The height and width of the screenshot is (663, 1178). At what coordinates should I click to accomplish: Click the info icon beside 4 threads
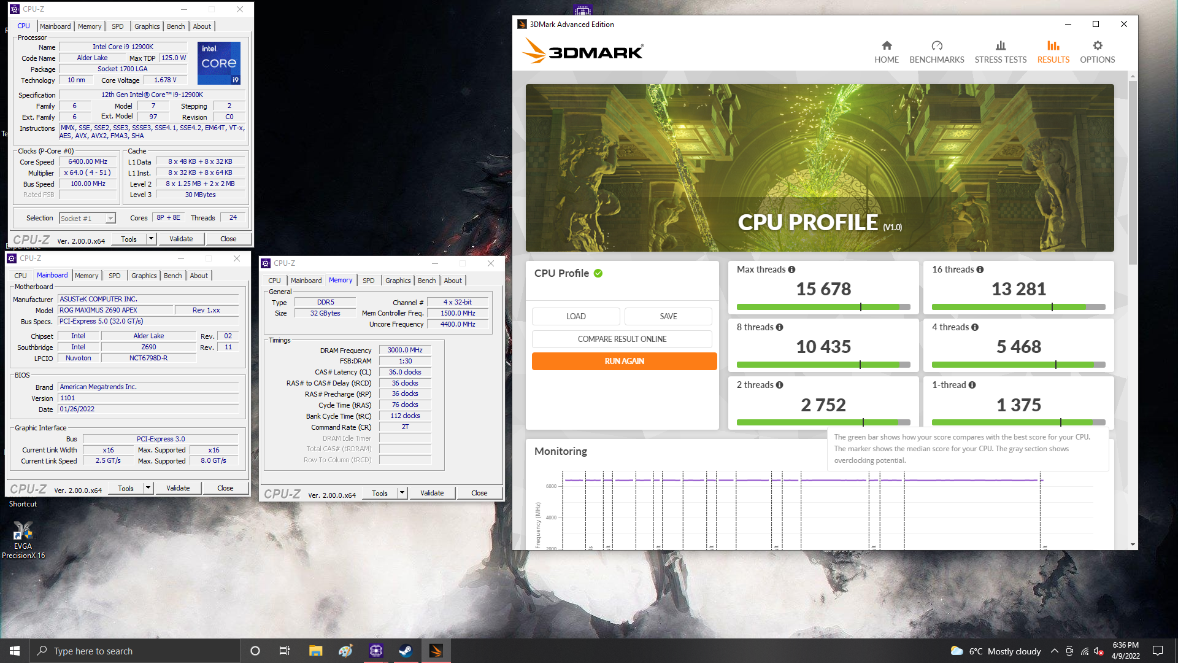click(975, 327)
